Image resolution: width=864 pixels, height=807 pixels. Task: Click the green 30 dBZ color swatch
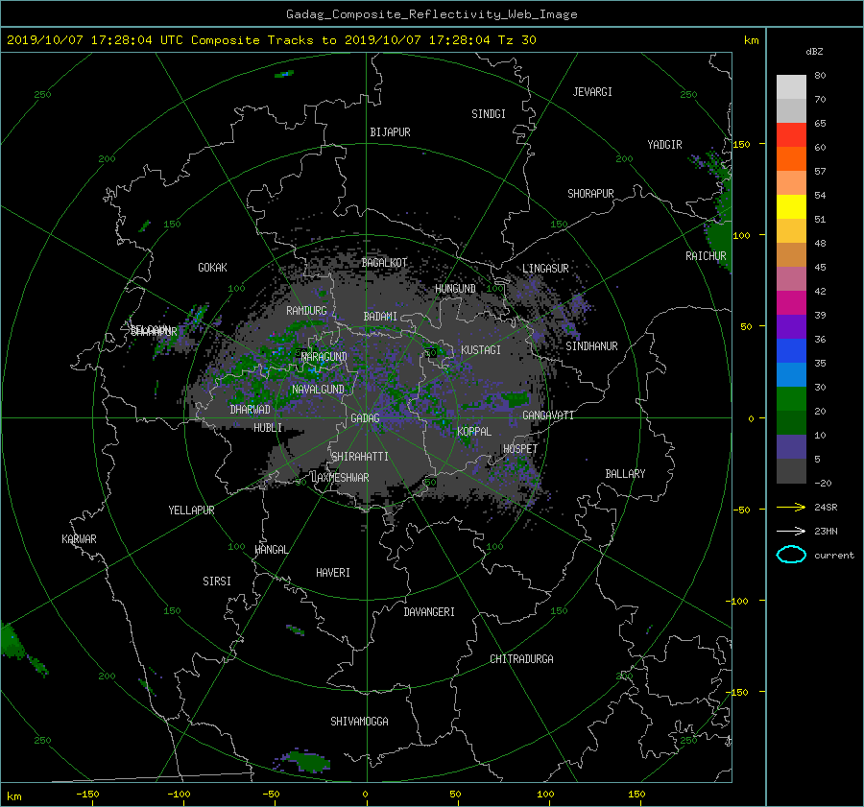click(x=791, y=398)
